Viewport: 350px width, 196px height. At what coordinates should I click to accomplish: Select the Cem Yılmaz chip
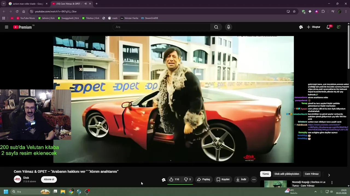pos(312,174)
